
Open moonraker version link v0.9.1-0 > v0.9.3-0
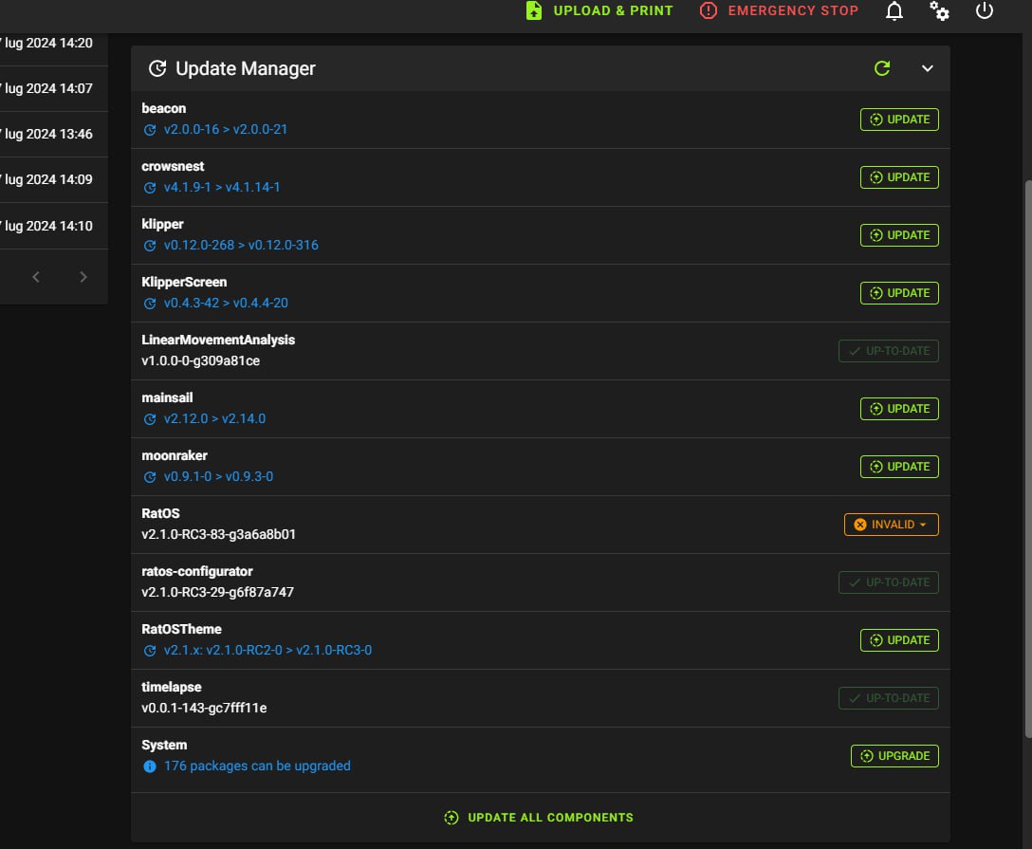tap(218, 477)
